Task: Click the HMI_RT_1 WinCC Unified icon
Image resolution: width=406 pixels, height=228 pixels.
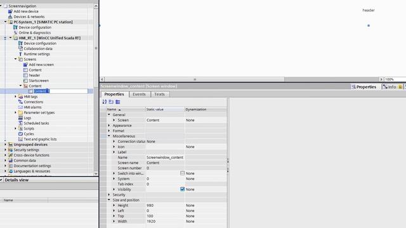Action: point(15,38)
